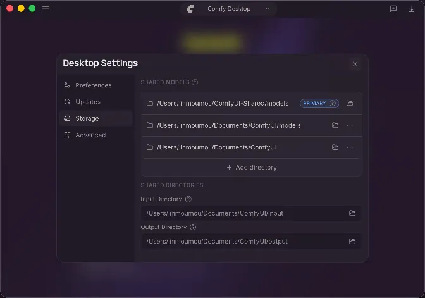The height and width of the screenshot is (298, 425).
Task: Click the Preferences sidebar icon
Action: click(67, 85)
